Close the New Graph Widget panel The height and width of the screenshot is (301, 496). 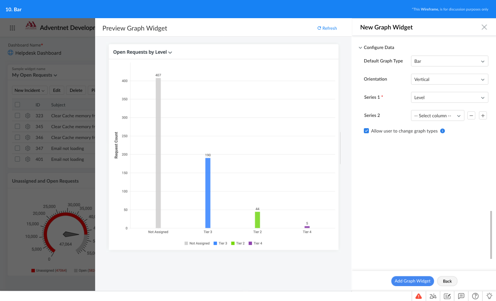tap(484, 27)
